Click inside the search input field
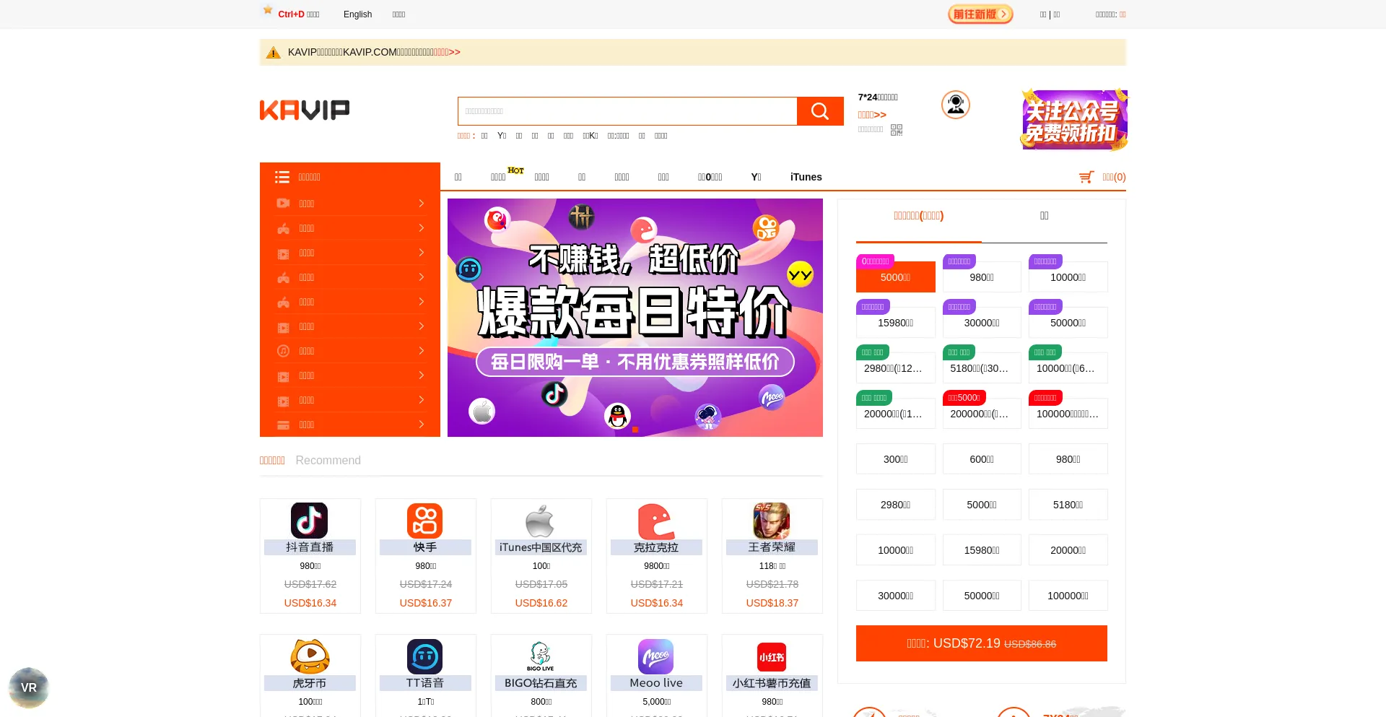Viewport: 1386px width, 717px height. pos(627,111)
